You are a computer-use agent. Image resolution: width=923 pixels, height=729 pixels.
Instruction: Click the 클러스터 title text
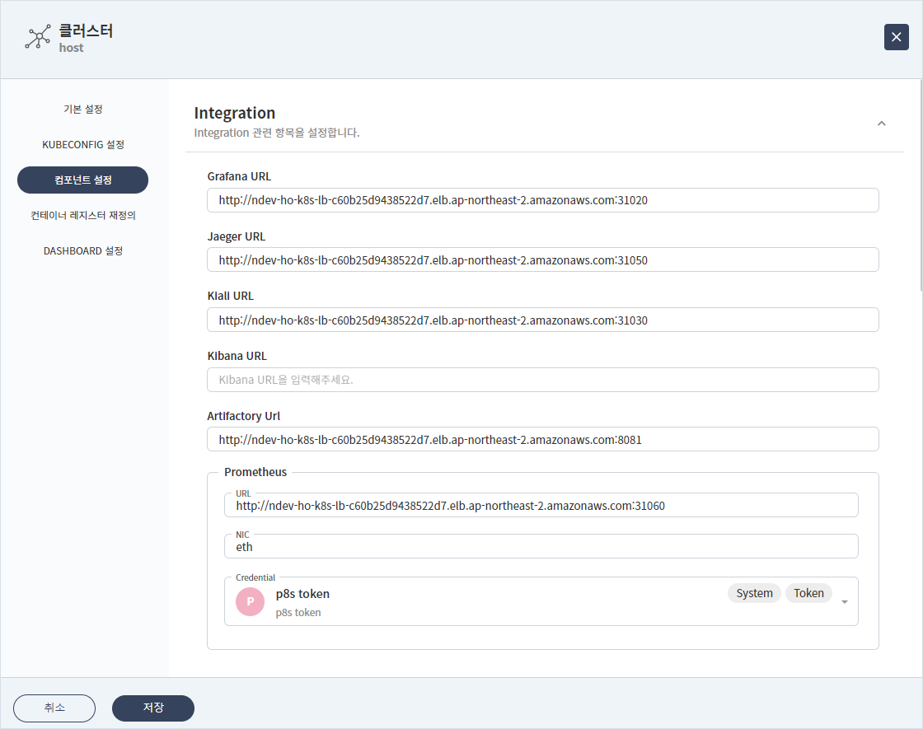click(x=86, y=30)
